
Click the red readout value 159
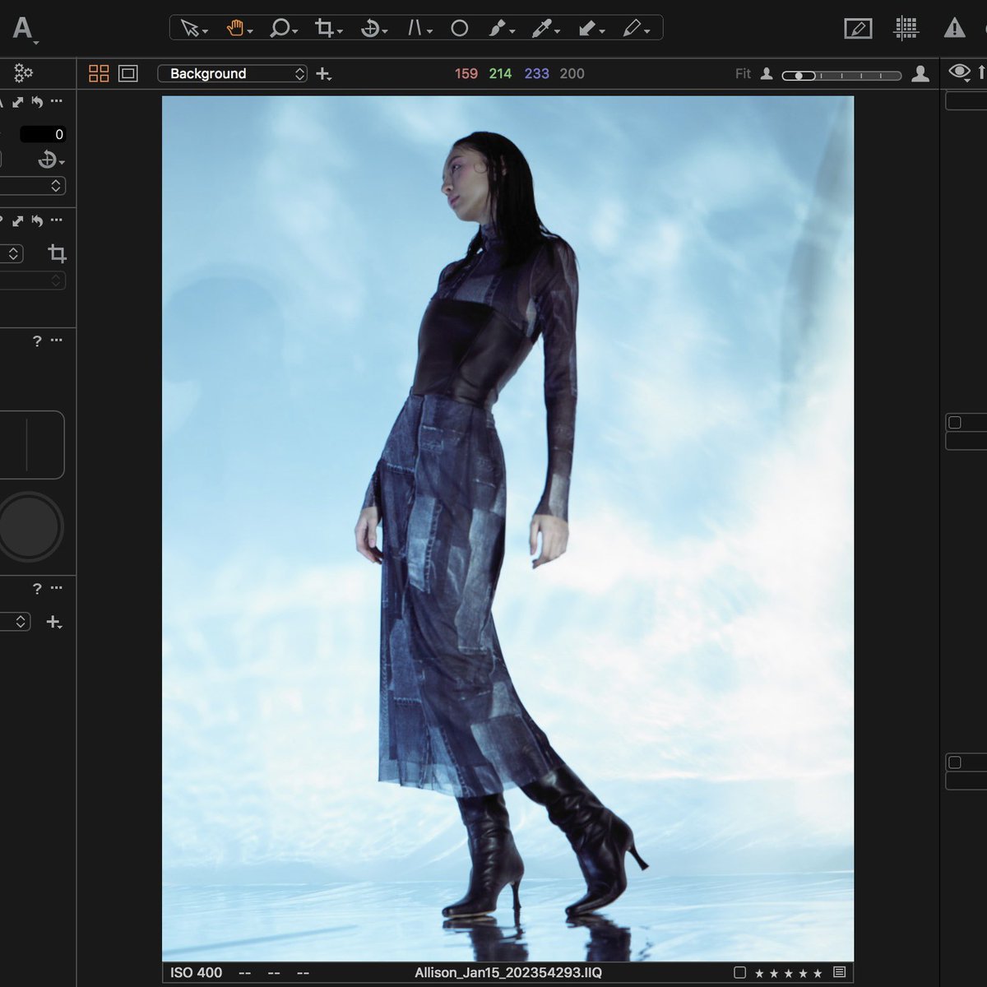[x=466, y=73]
